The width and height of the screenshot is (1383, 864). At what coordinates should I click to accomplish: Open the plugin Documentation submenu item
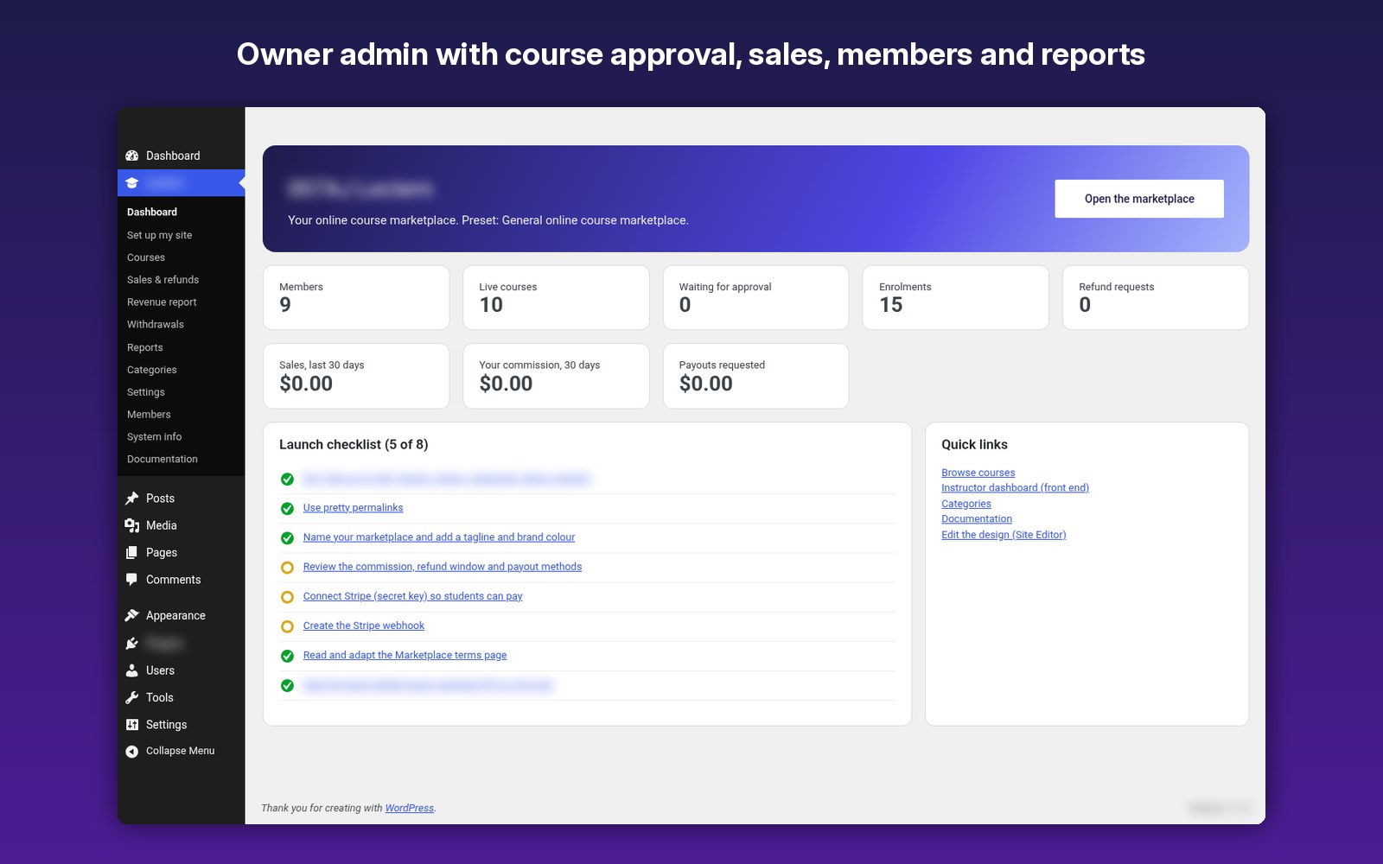point(163,460)
